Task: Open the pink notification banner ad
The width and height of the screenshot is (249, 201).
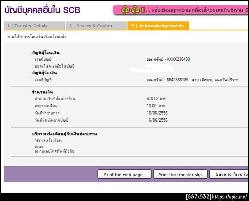Action: [x=181, y=10]
